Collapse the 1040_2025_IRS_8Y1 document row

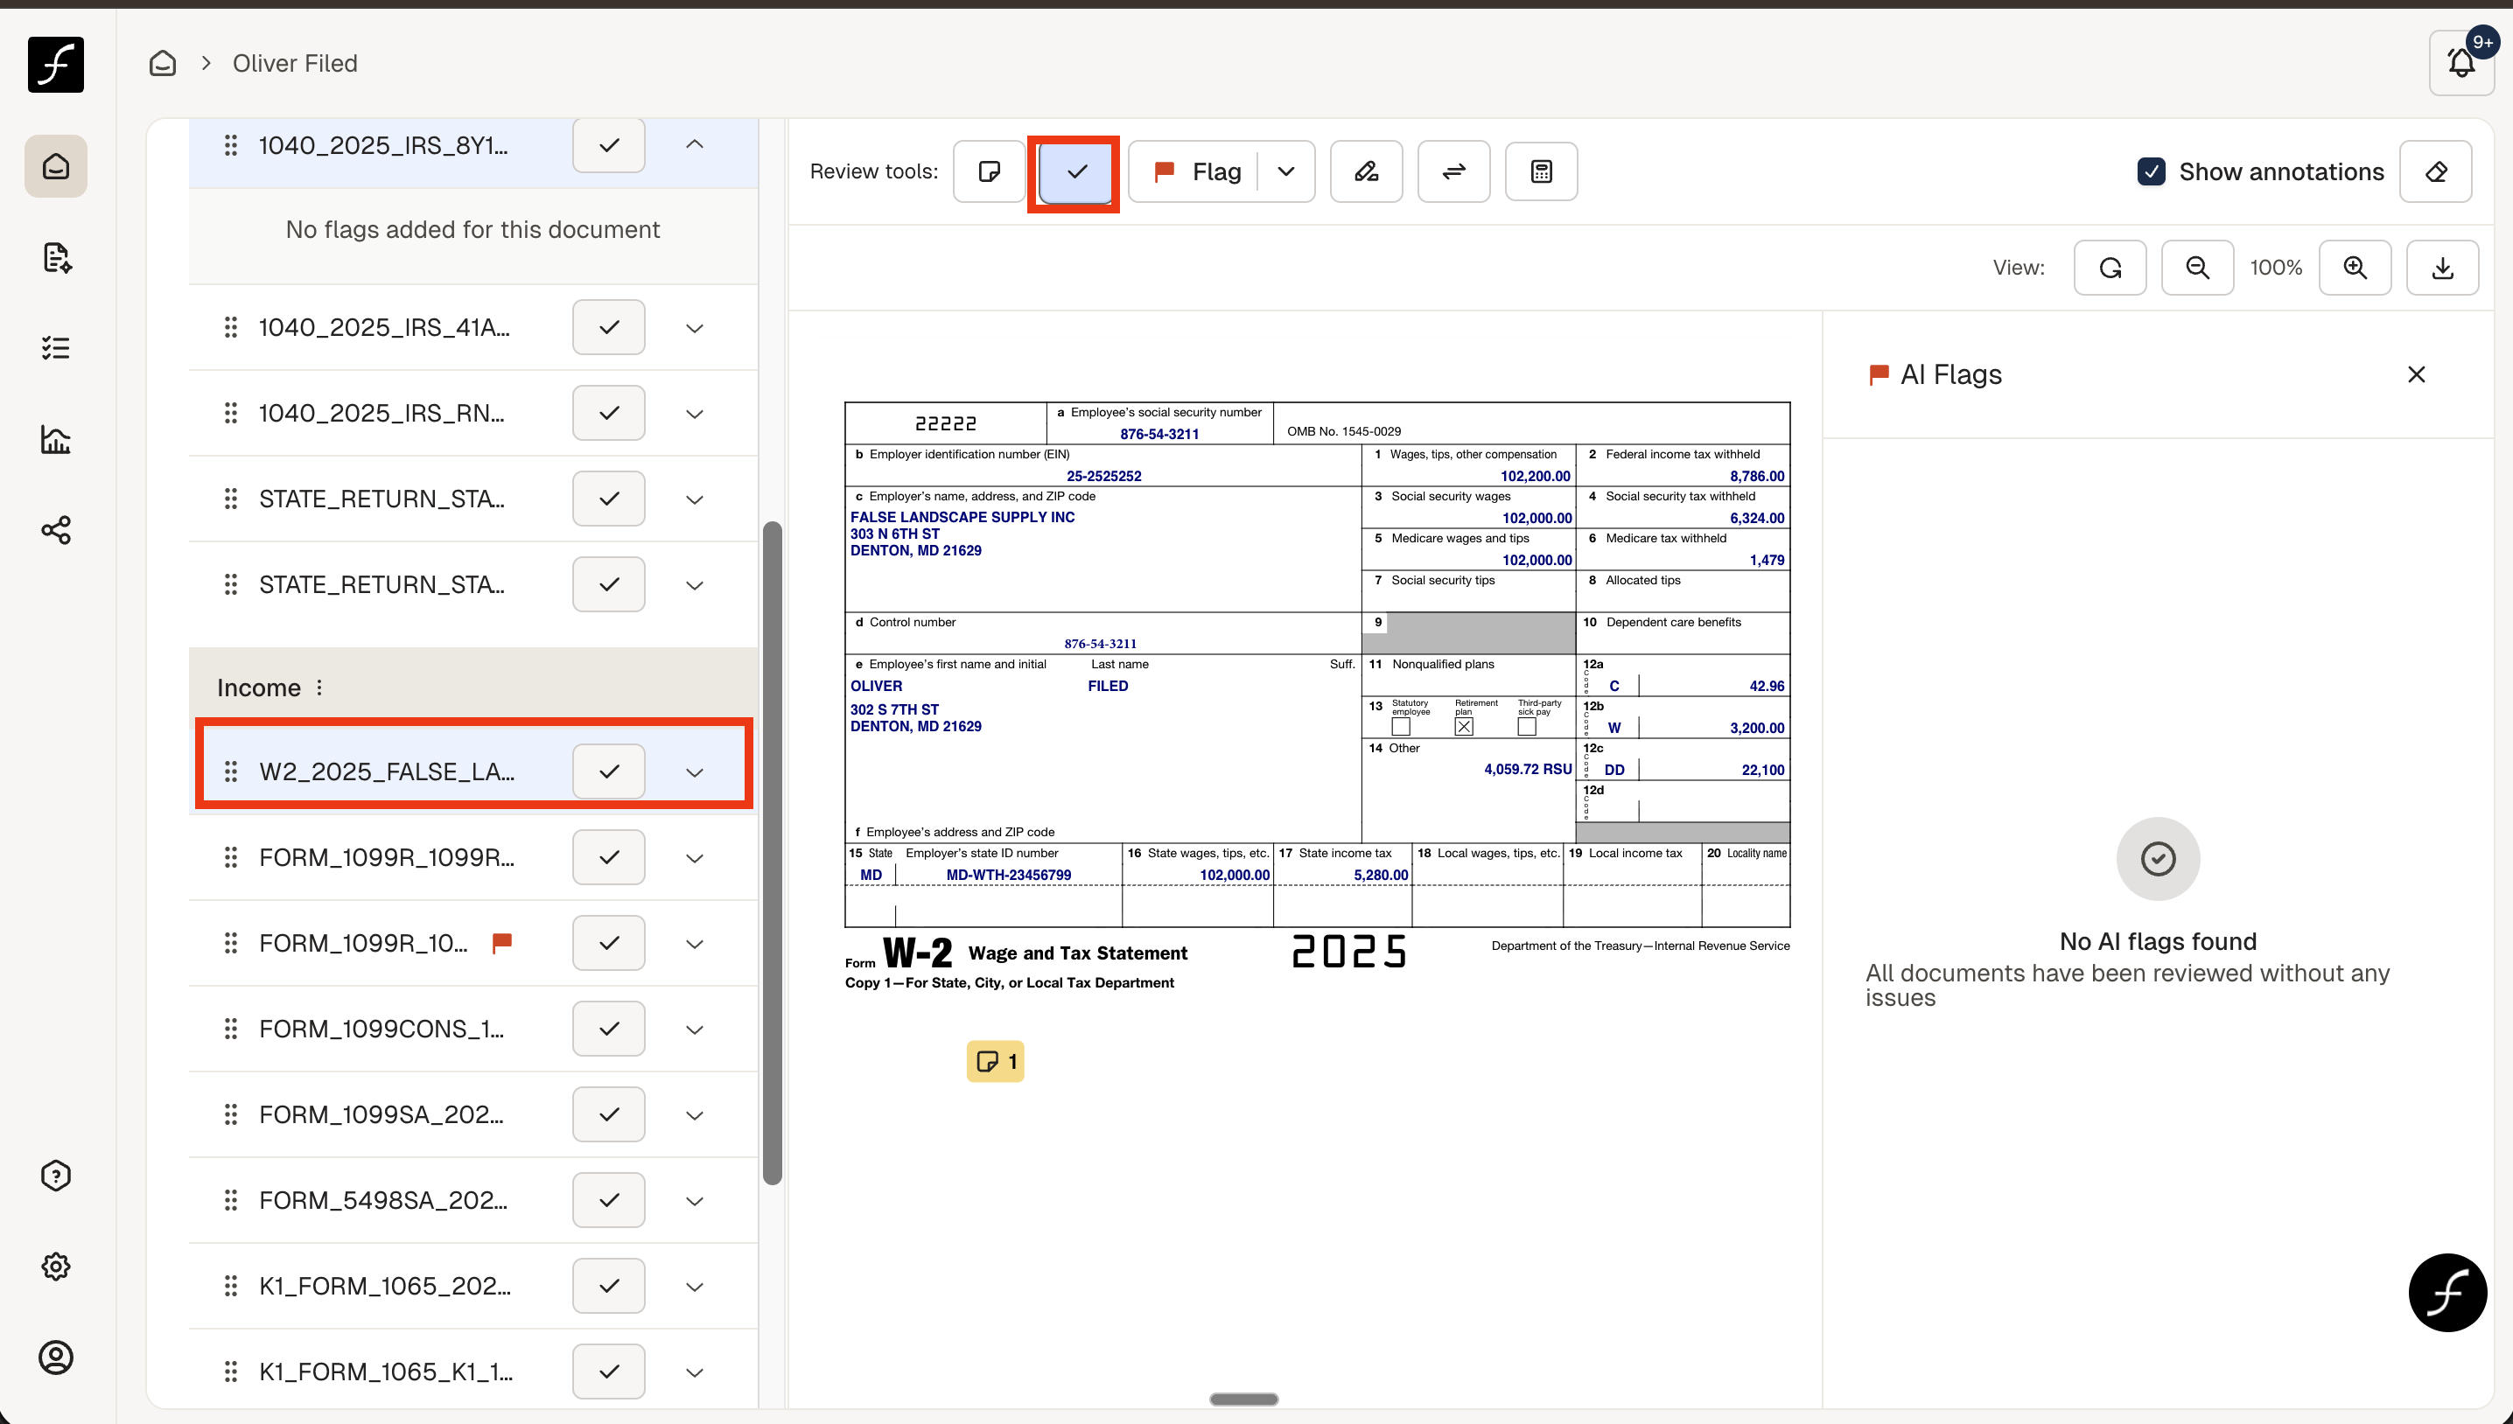pyautogui.click(x=695, y=143)
